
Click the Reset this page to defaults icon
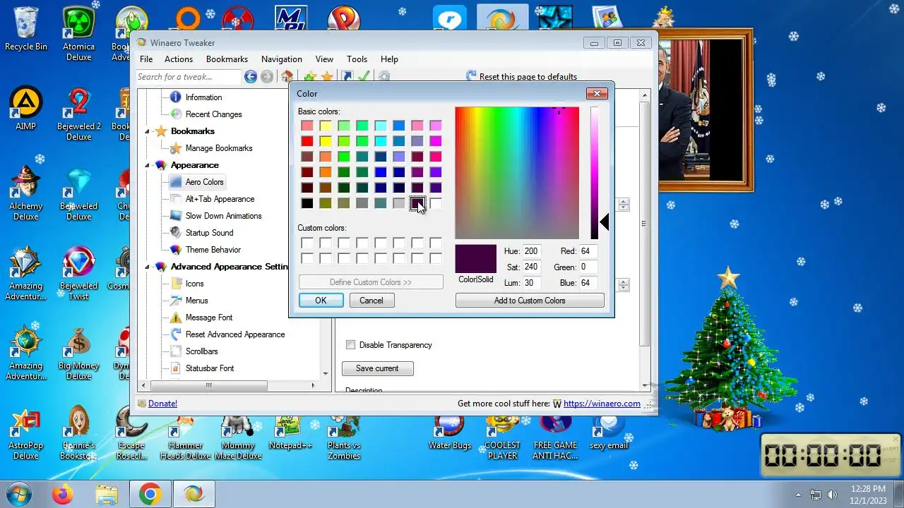tap(471, 76)
